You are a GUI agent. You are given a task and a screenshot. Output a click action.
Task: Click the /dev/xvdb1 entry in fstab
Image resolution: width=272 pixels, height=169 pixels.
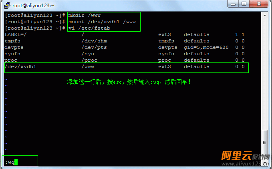coord(20,66)
